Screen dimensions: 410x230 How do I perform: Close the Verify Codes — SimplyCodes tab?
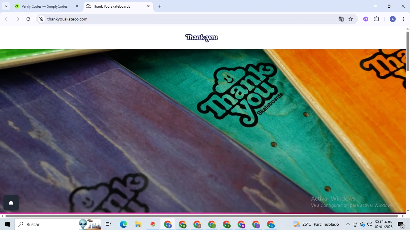[77, 6]
